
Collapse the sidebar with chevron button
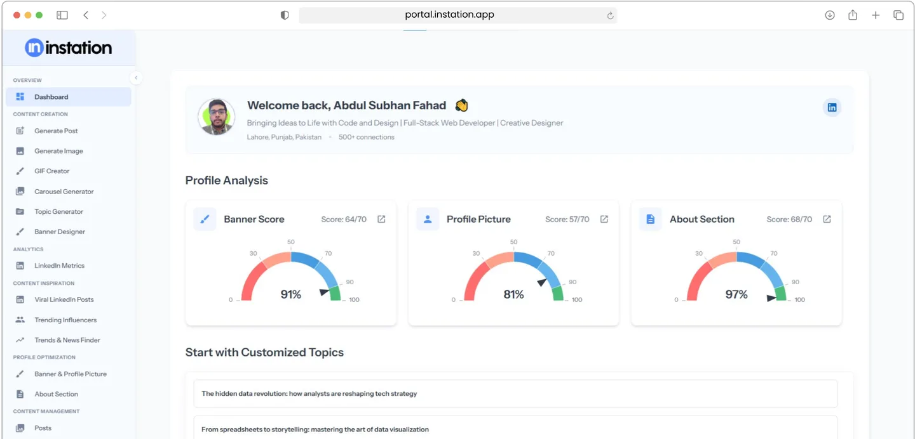pyautogui.click(x=135, y=78)
